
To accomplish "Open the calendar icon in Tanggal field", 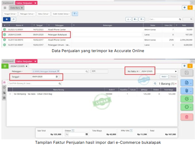I will tap(57, 77).
